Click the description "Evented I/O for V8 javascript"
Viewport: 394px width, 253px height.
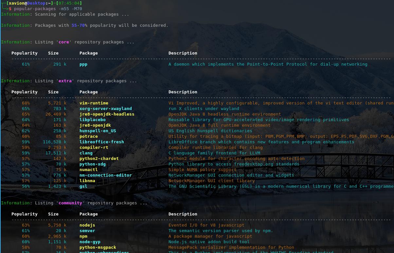point(206,225)
